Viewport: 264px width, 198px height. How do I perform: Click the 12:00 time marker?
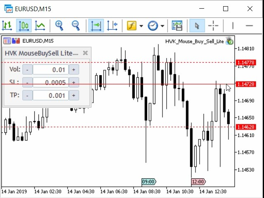pyautogui.click(x=198, y=182)
